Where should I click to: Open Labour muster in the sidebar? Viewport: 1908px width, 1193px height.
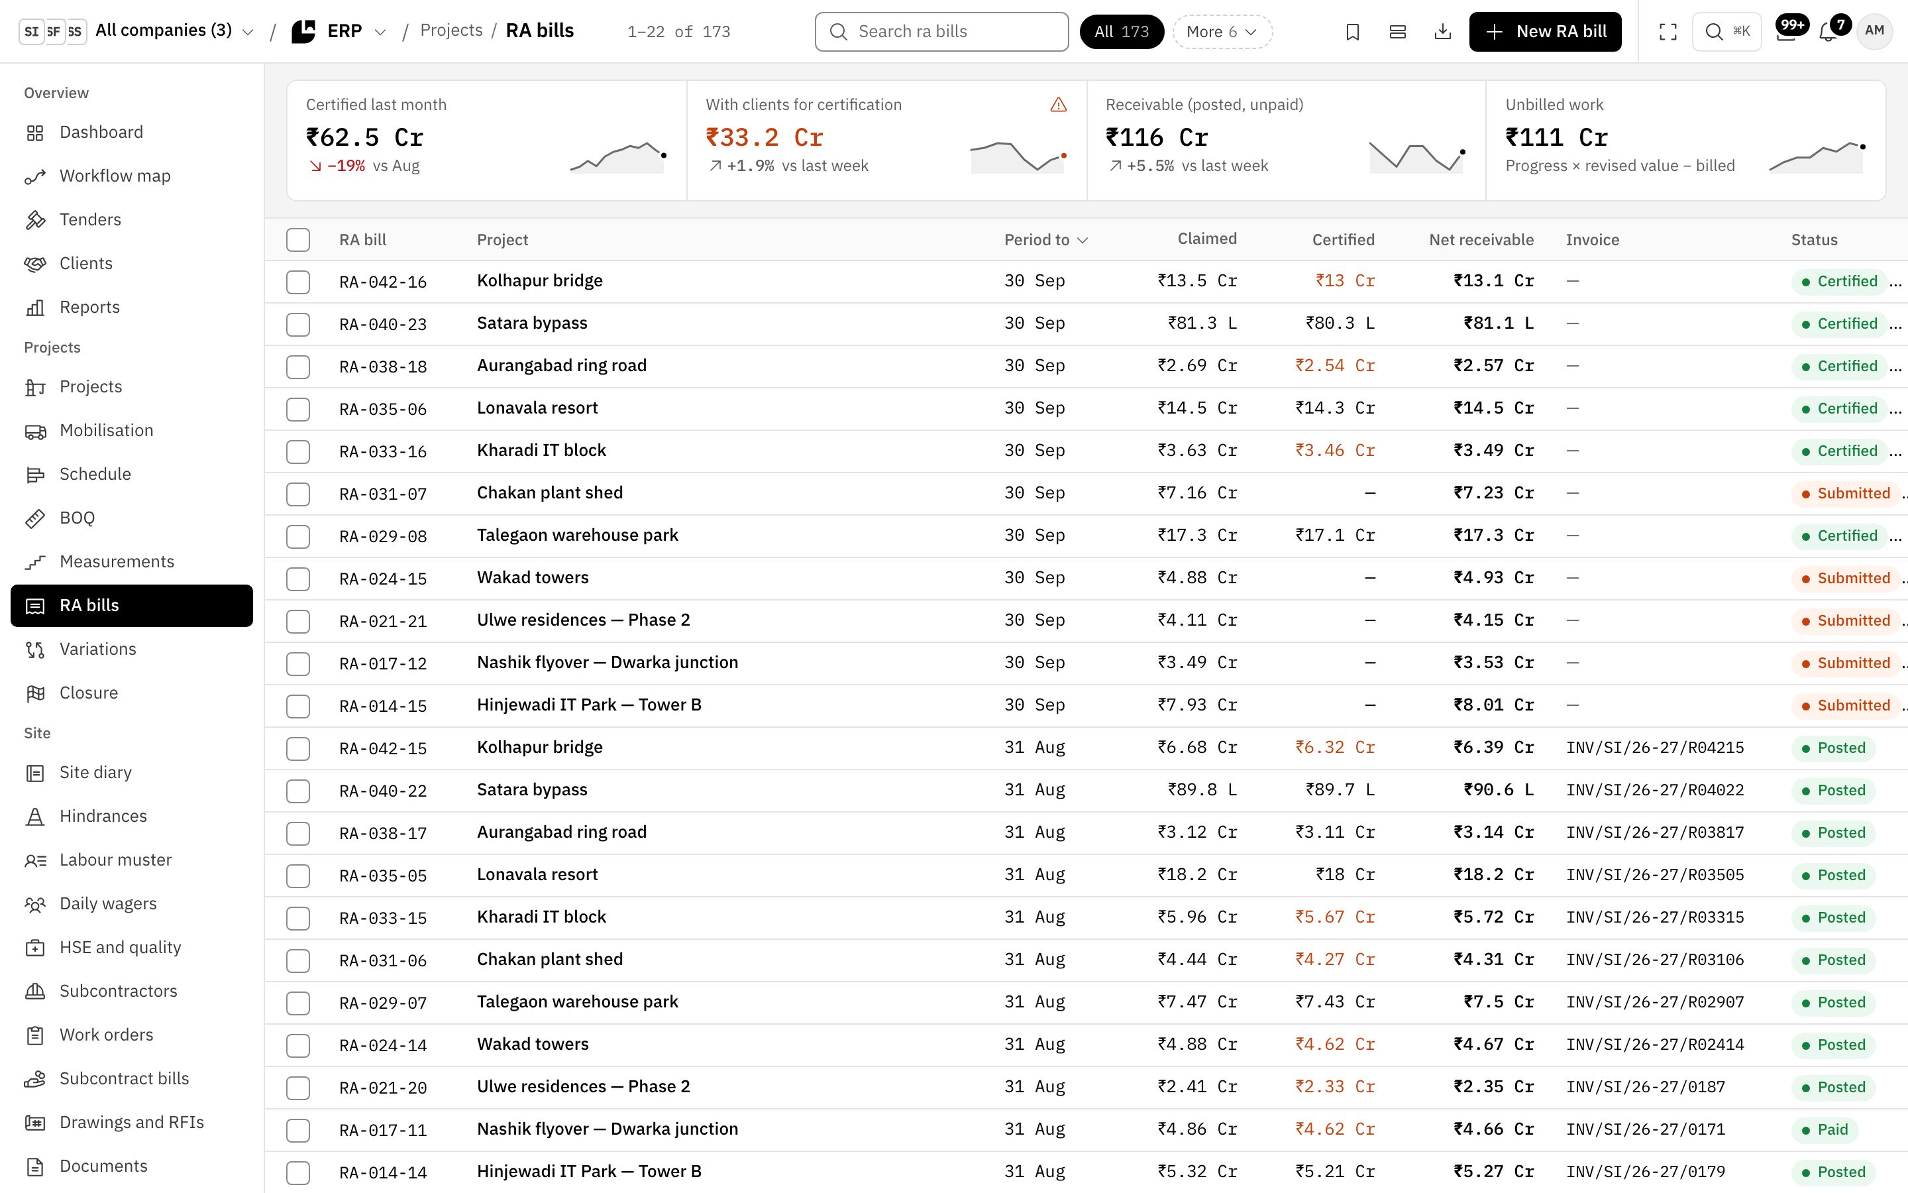(x=132, y=860)
